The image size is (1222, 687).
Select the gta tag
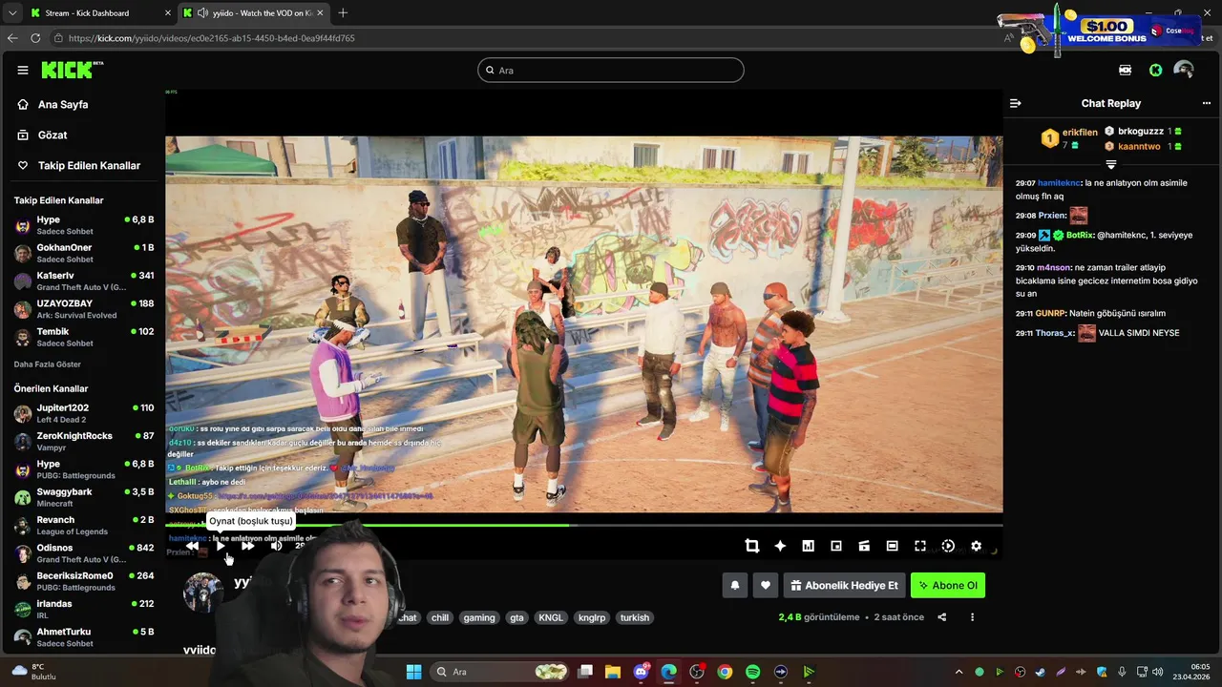coord(516,617)
